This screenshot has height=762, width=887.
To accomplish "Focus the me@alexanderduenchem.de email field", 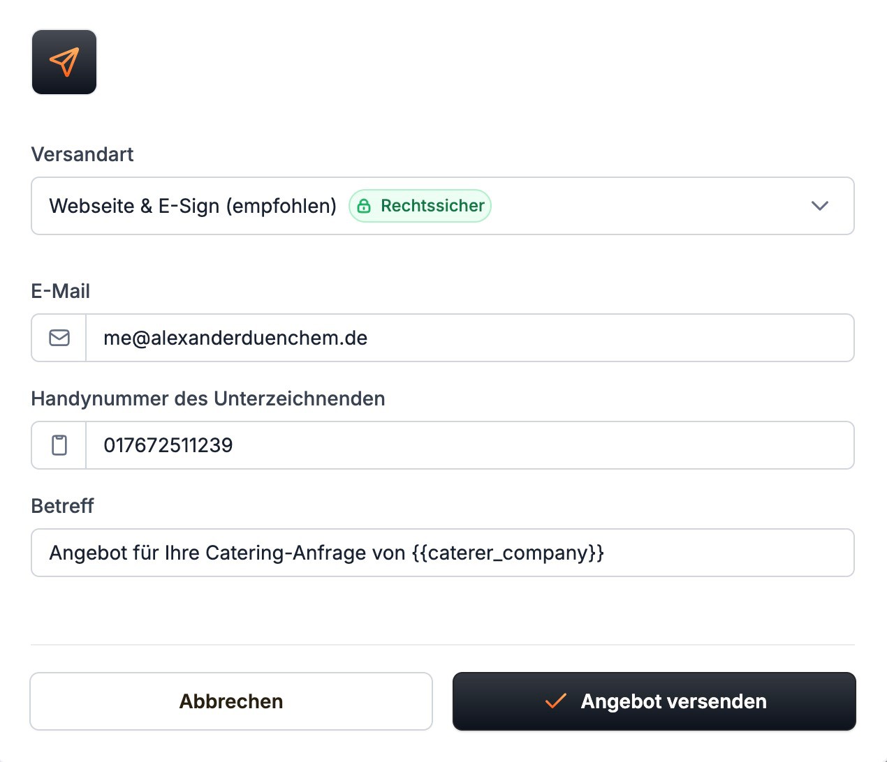I will (470, 338).
